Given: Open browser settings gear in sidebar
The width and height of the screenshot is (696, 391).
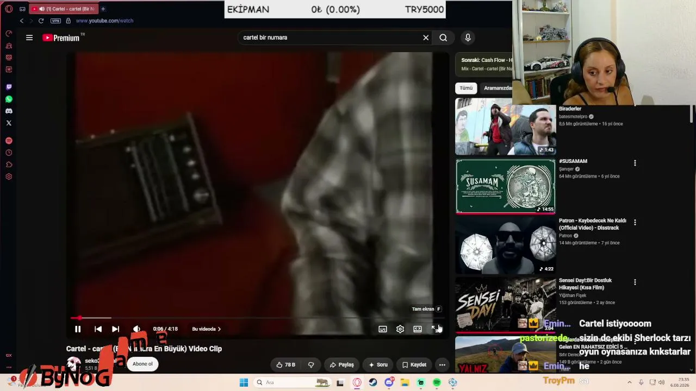Looking at the screenshot, I should (x=9, y=176).
